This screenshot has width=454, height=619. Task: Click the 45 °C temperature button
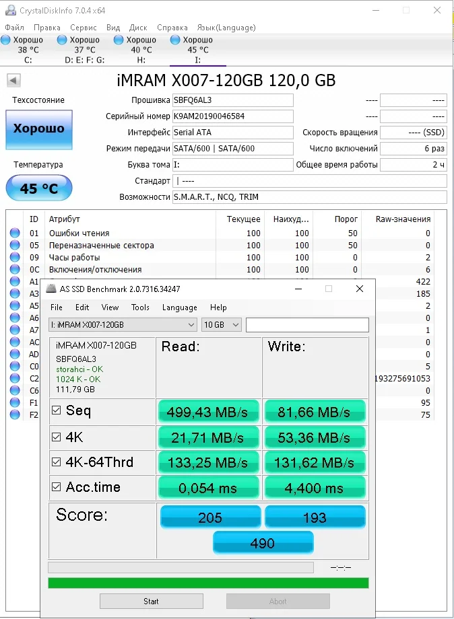coord(38,188)
